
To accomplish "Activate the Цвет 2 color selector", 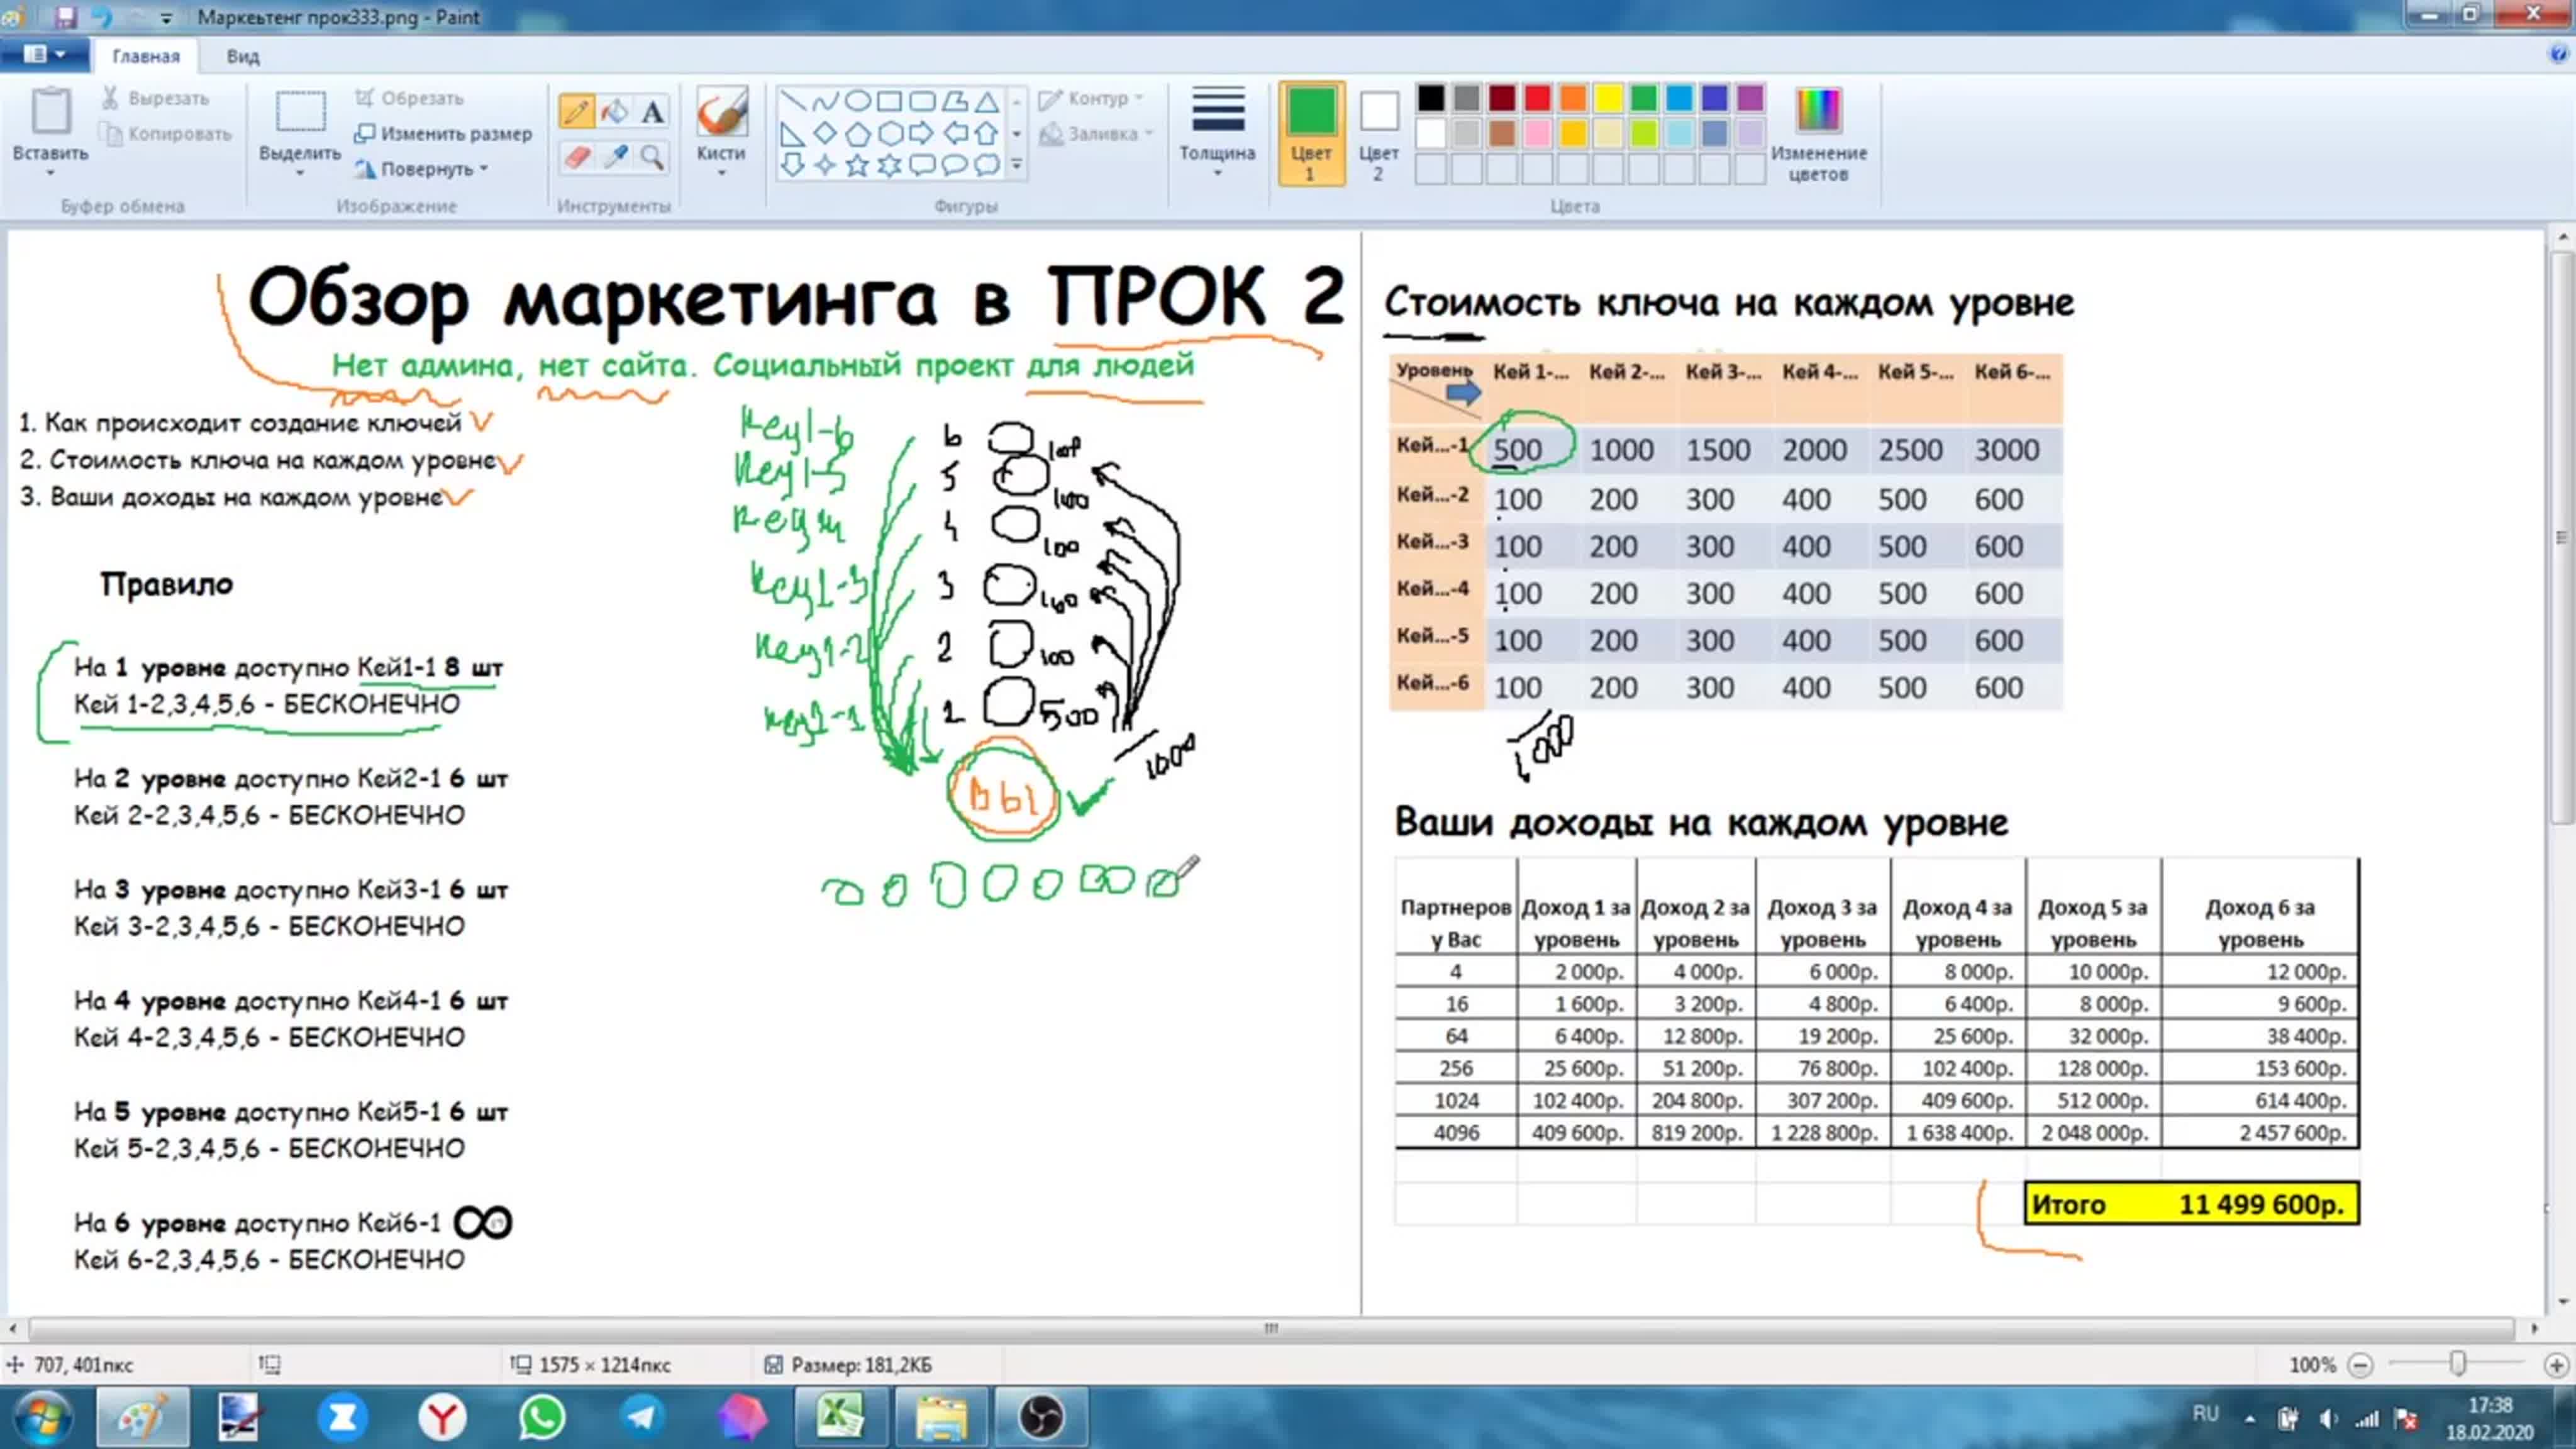I will pyautogui.click(x=1378, y=132).
